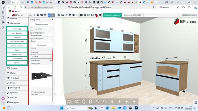Open the shopping cart icon in toolbar

coord(96,15)
